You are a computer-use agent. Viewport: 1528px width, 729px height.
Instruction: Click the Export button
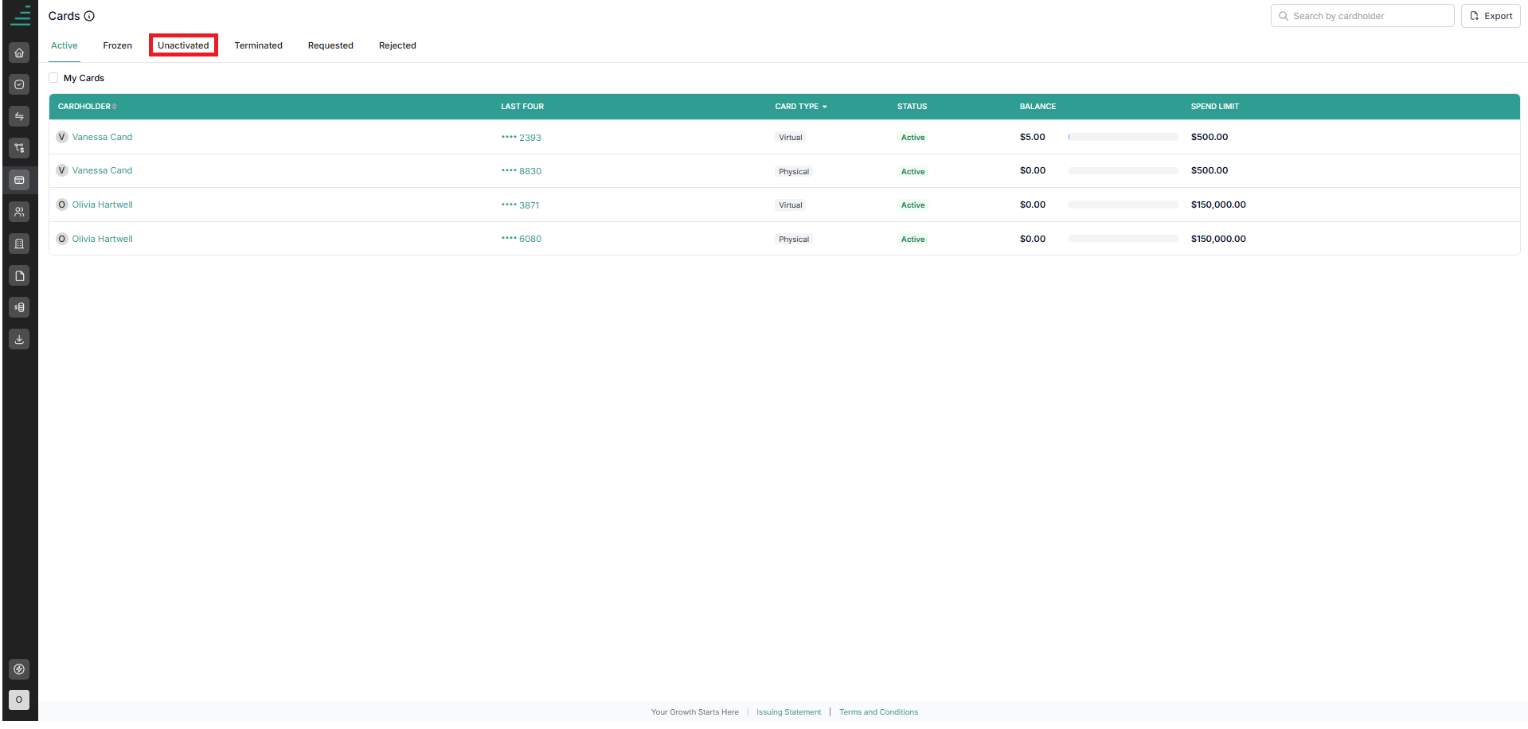pos(1491,16)
